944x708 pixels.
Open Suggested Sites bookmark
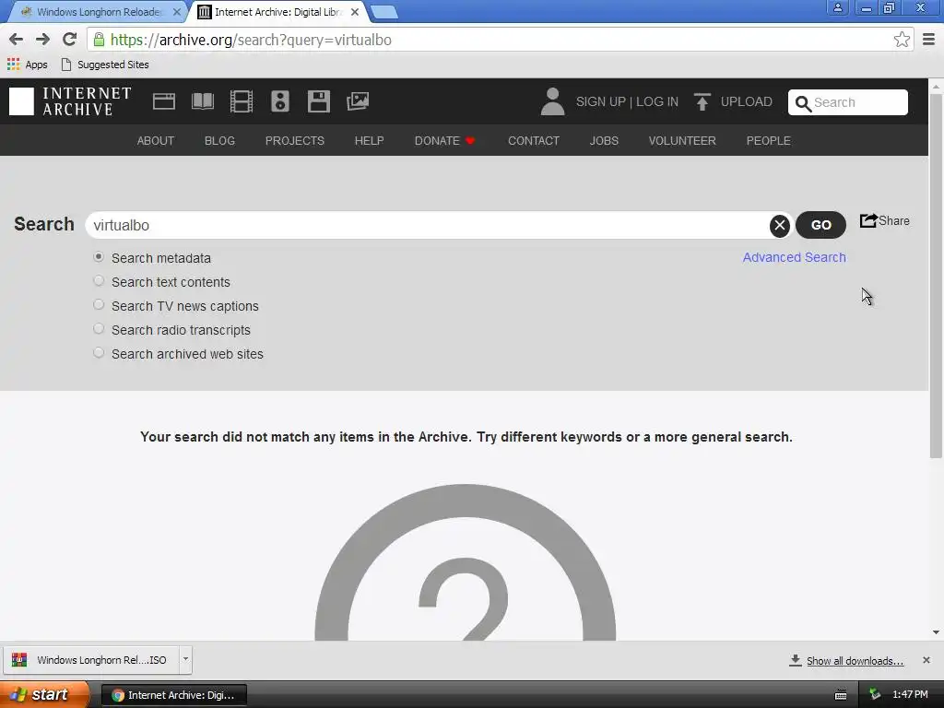click(105, 65)
